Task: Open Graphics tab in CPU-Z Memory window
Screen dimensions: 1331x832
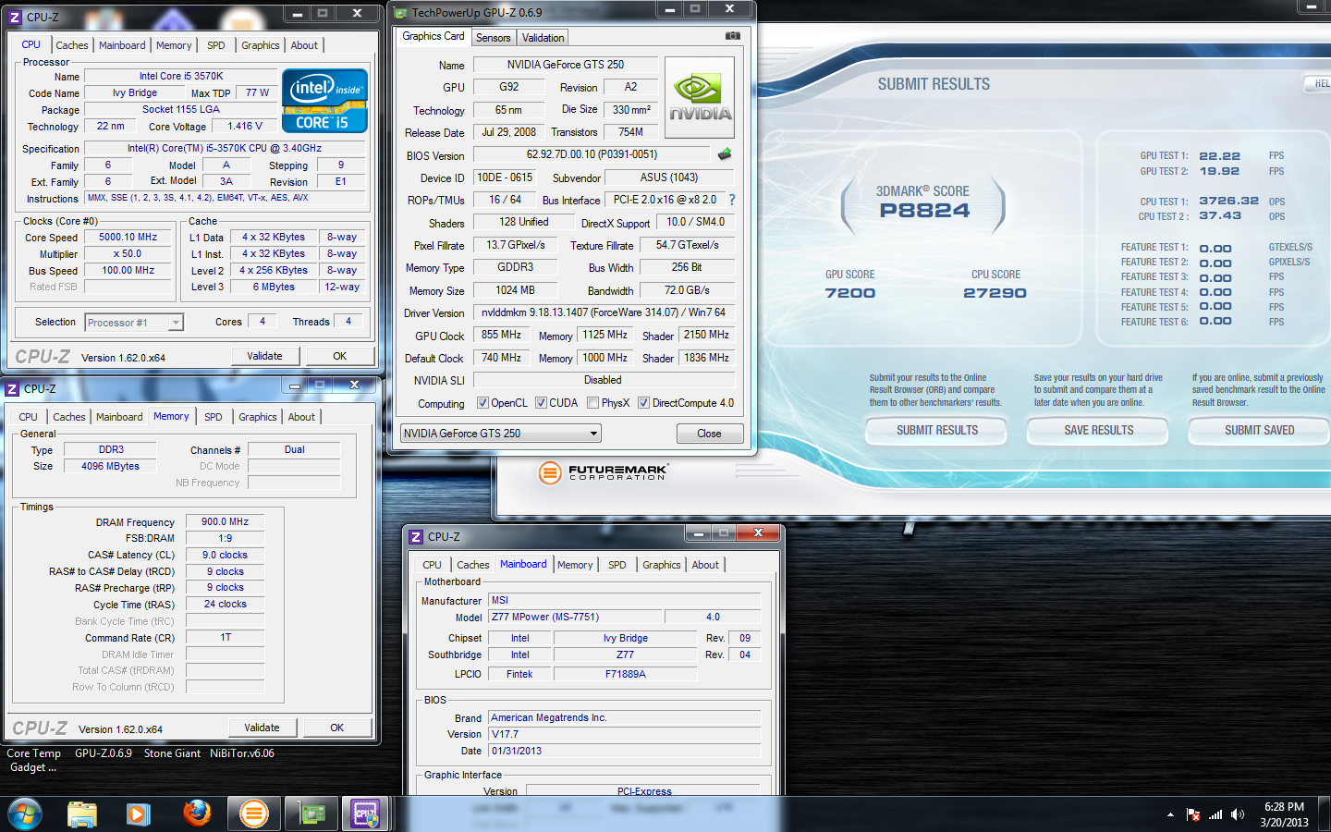Action: 258,417
